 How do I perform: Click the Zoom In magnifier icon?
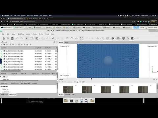(67, 38)
